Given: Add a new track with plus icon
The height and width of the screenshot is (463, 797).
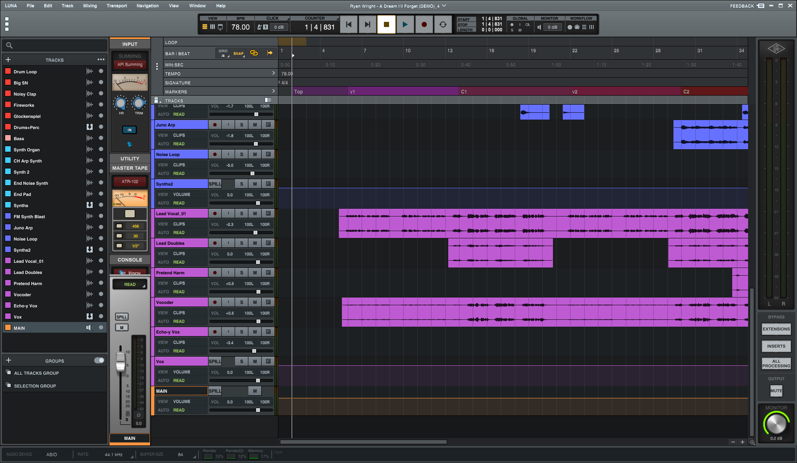Looking at the screenshot, I should click(x=8, y=60).
